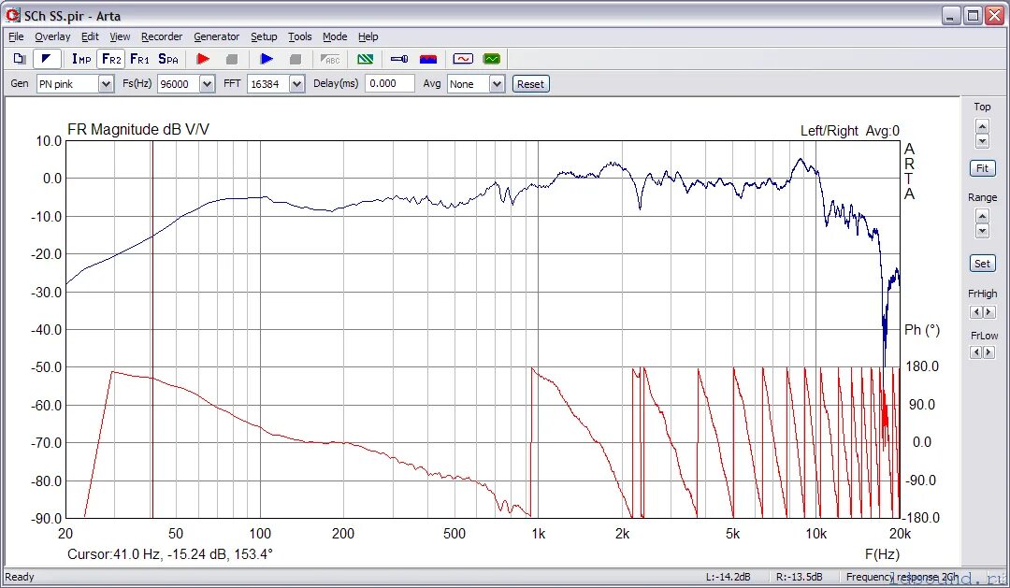Open the Setup menu

[264, 36]
